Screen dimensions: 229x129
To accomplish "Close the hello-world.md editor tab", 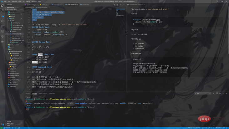I will coord(78,5).
